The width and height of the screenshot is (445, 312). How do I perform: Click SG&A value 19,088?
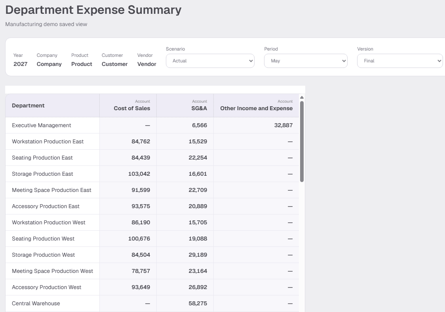point(198,239)
